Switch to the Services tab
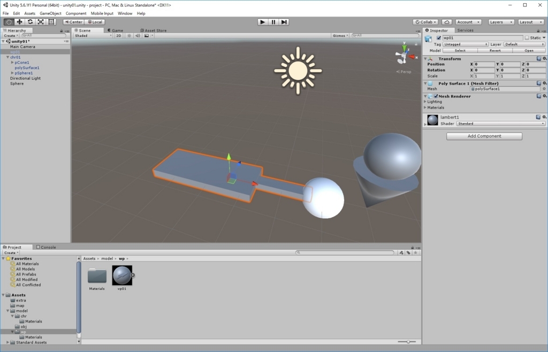The width and height of the screenshot is (548, 352). click(465, 30)
